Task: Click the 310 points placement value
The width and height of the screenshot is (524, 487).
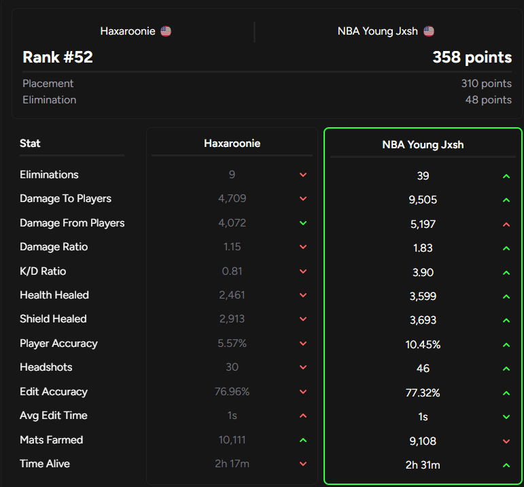Action: tap(486, 84)
